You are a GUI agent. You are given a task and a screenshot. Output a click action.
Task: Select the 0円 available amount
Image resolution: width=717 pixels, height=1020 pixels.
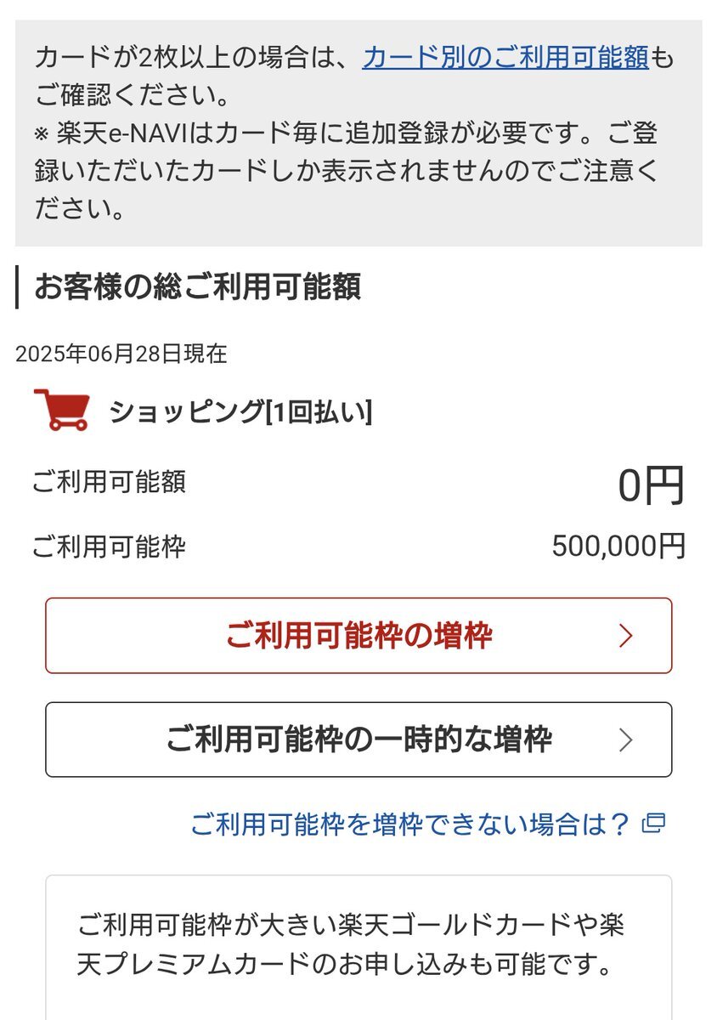[651, 485]
